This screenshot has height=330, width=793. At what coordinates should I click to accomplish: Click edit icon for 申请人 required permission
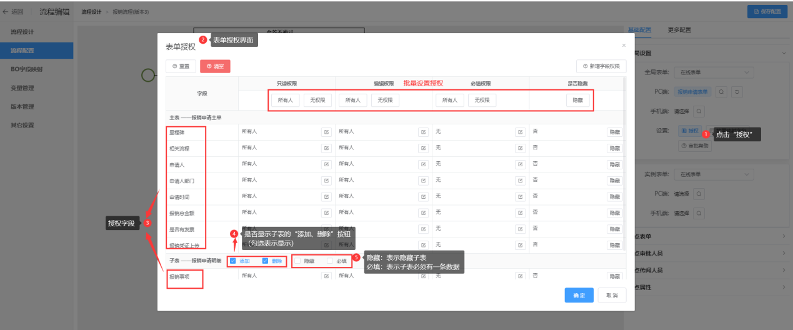coord(520,164)
